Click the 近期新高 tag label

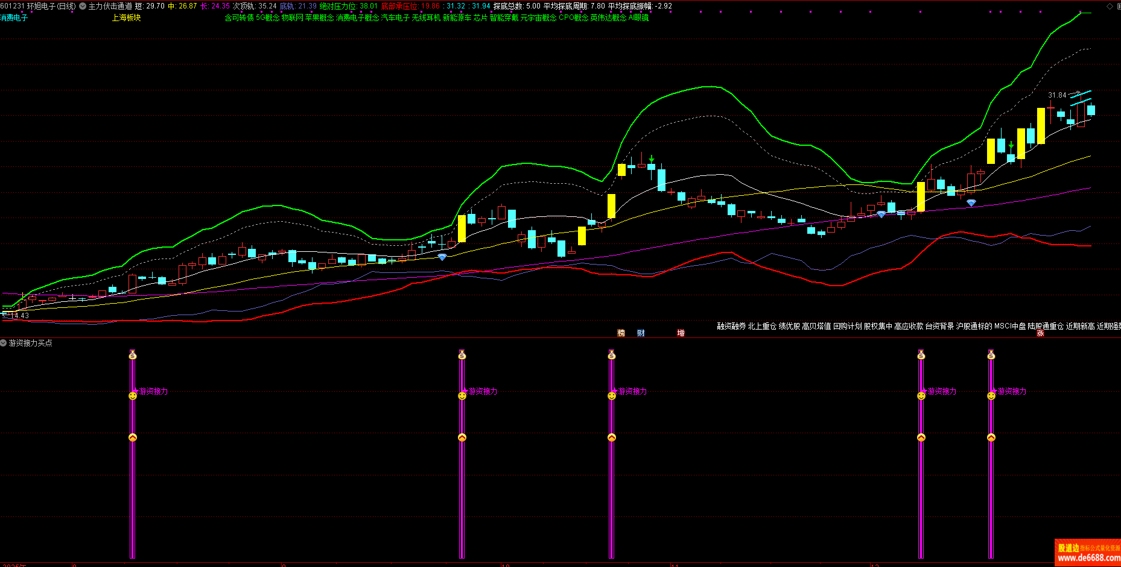(1080, 326)
